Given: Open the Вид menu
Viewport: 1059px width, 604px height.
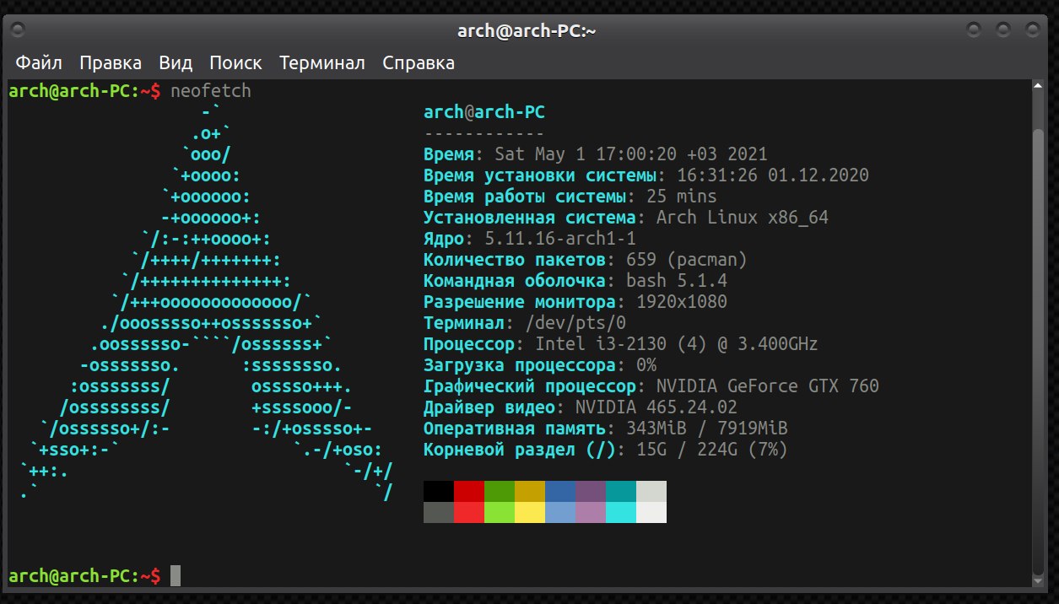Looking at the screenshot, I should coord(176,63).
